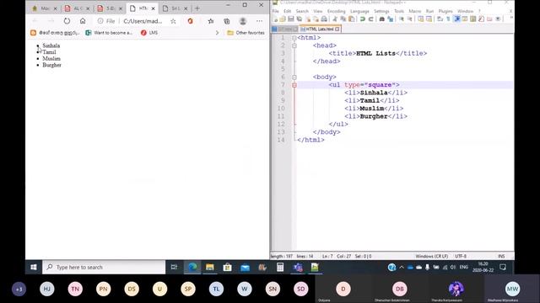
Task: Open Encoding menu in Notepad++
Action: 336,11
